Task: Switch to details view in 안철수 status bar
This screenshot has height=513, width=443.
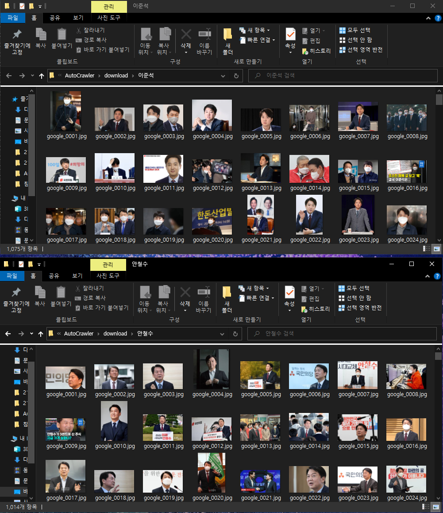Action: [x=426, y=507]
